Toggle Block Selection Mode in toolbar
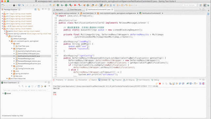This screenshot has width=211, height=119. [111, 5]
